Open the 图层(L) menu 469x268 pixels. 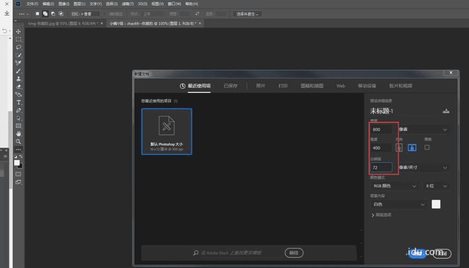pos(79,4)
